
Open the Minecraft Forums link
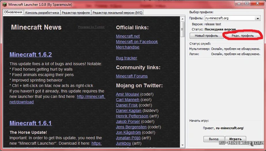coord(132,76)
